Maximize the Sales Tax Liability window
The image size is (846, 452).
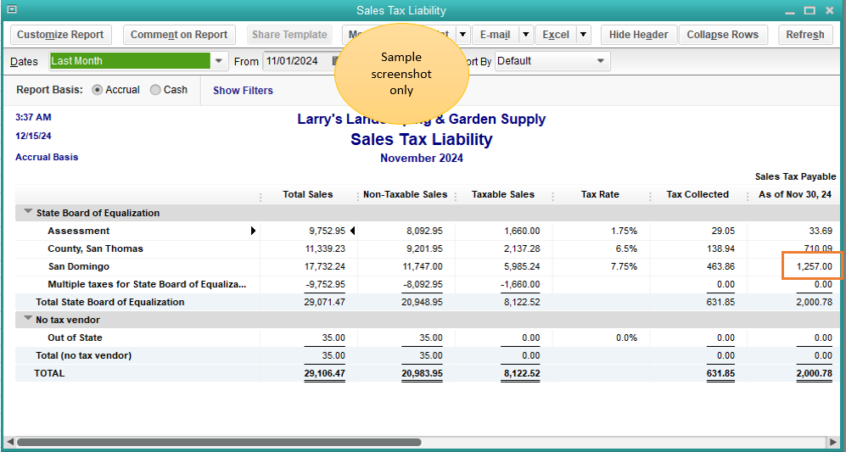(810, 10)
